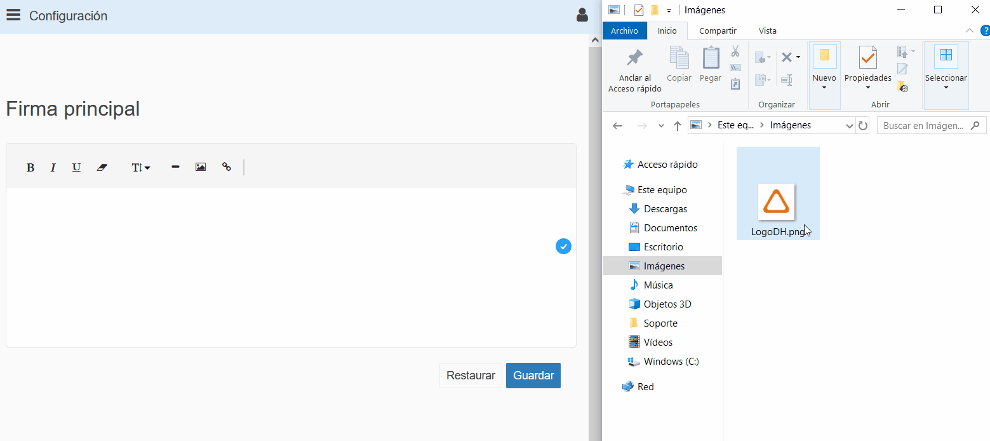Image resolution: width=990 pixels, height=441 pixels.
Task: Open the text size dropdown
Action: pyautogui.click(x=140, y=168)
